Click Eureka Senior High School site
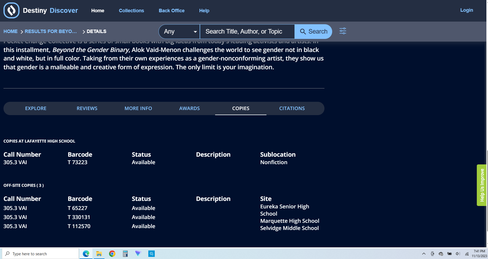This screenshot has height=259, width=488. 285,210
